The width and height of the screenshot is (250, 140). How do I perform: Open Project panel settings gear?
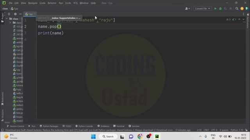point(15,14)
